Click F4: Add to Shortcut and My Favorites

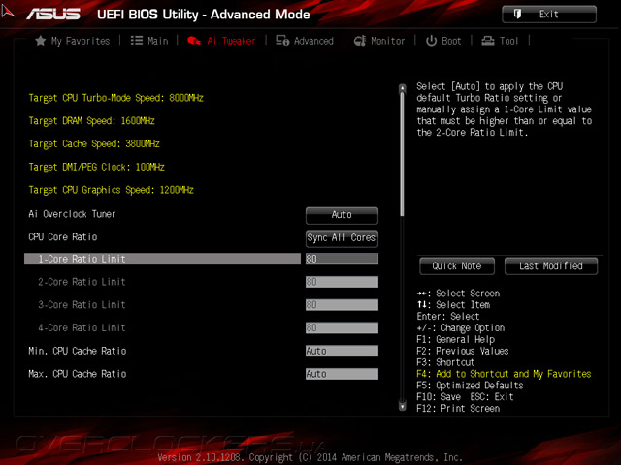pyautogui.click(x=504, y=374)
